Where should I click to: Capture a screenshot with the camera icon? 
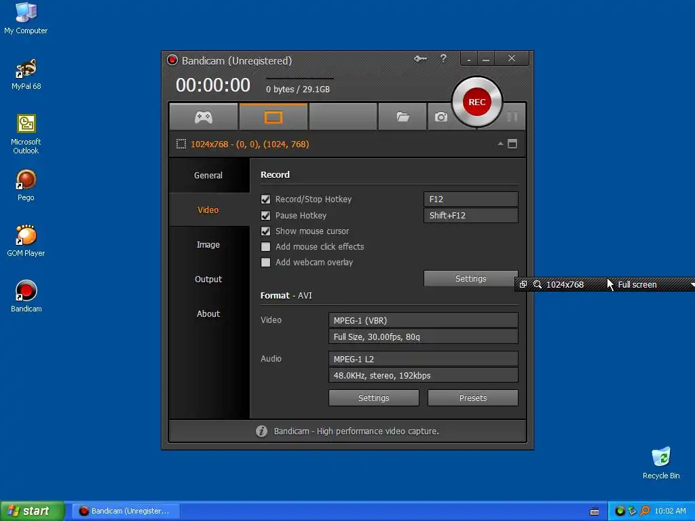(440, 117)
